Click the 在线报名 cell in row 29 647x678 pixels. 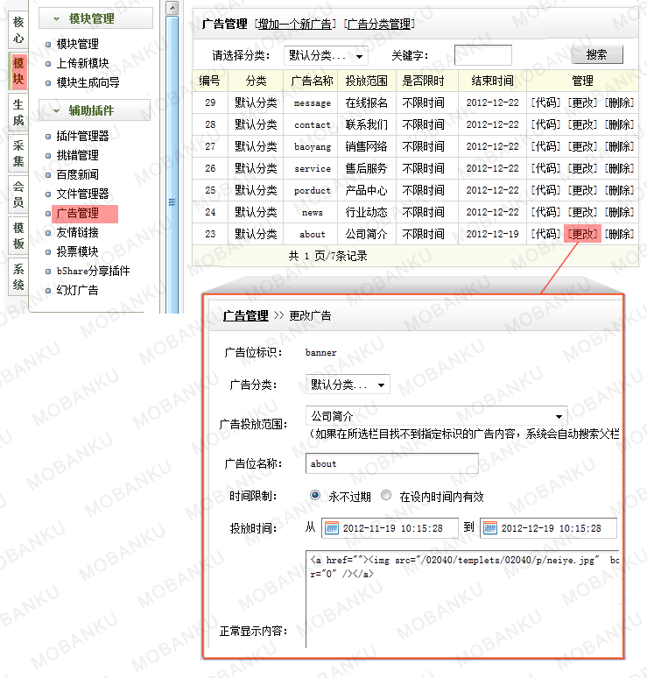367,102
